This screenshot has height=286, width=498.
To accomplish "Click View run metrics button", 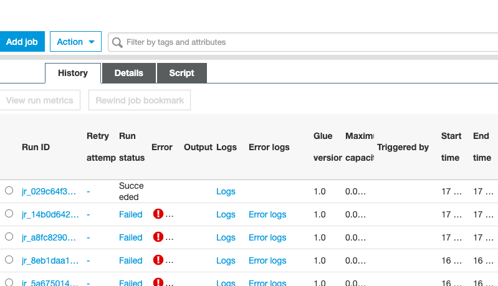I will (40, 100).
